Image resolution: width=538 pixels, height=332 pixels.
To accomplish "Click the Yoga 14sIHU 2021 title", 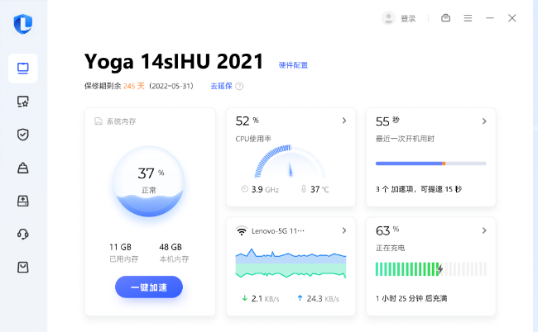I will 174,62.
